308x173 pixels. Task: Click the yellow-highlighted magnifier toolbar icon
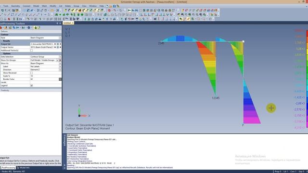pos(181,19)
